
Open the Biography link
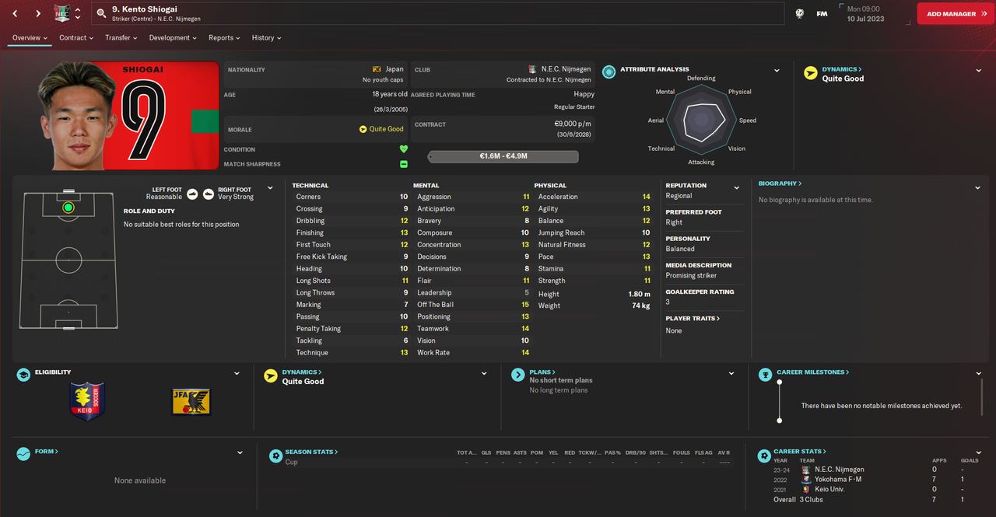point(780,183)
